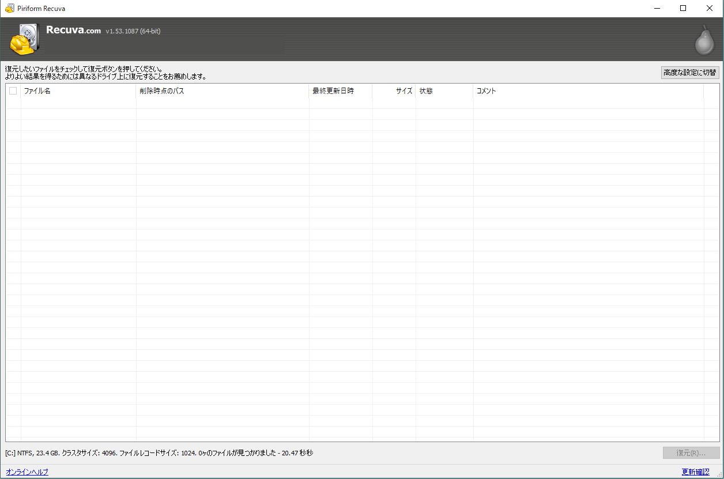Click the title bar Recuva app icon
Viewport: 724px width, 479px height.
(9, 8)
